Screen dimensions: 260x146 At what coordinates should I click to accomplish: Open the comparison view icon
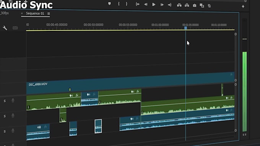(x=202, y=6)
